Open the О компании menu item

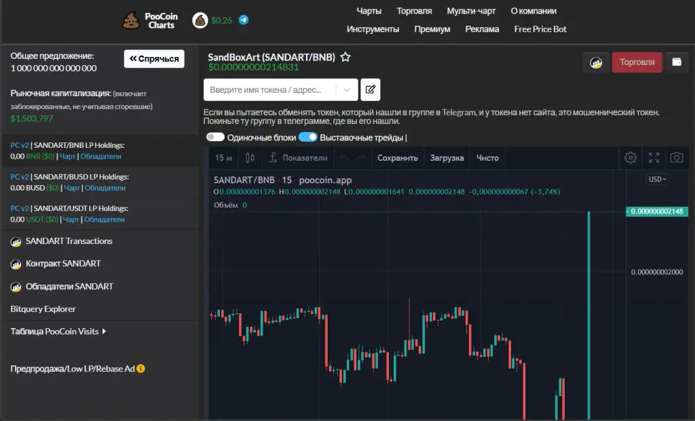[533, 11]
